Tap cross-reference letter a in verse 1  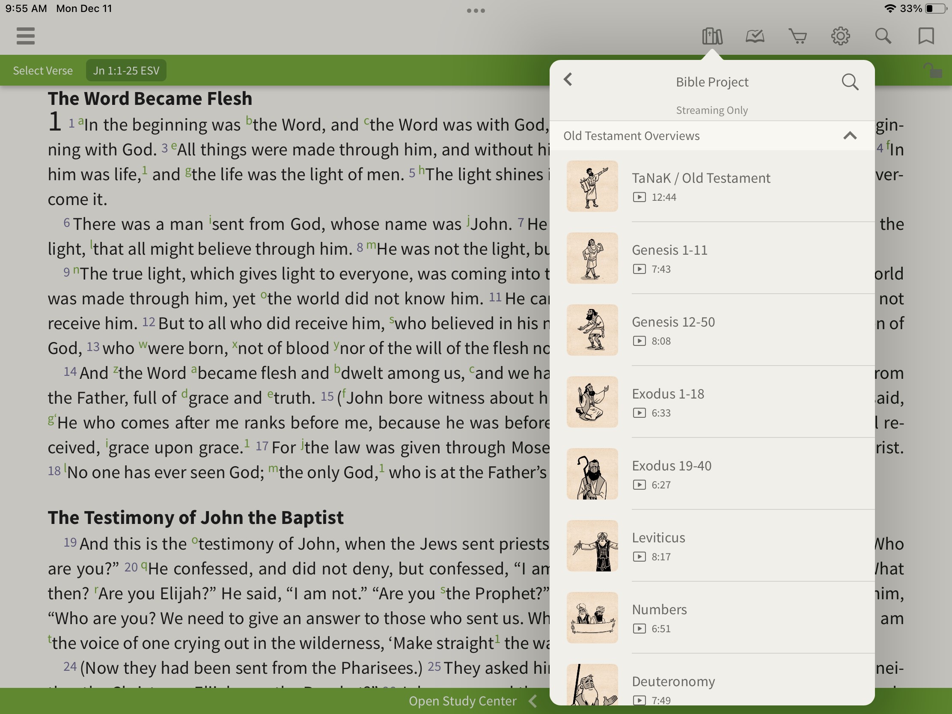(80, 121)
